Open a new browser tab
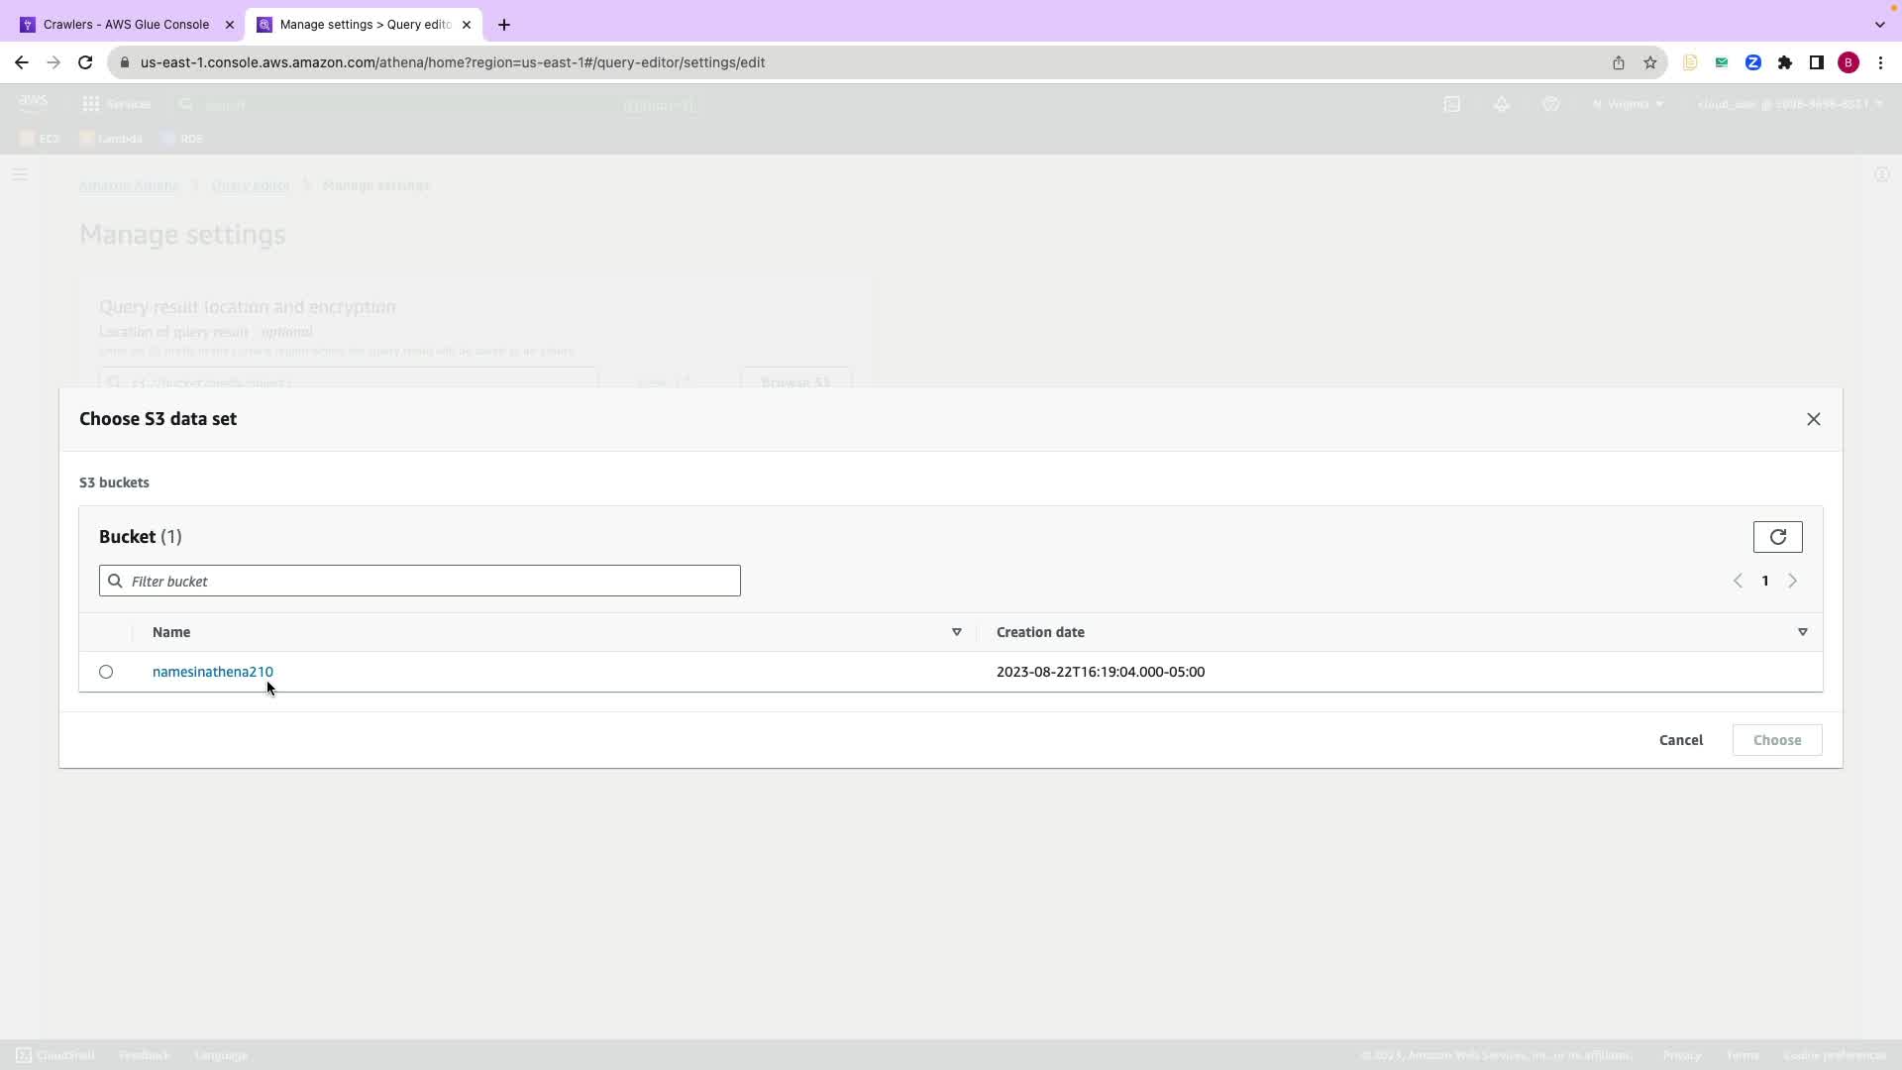 click(504, 25)
